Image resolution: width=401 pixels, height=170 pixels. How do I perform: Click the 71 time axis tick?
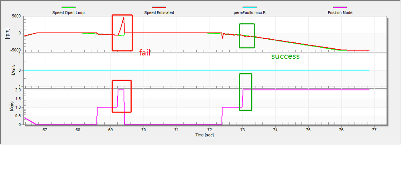[x=177, y=130]
